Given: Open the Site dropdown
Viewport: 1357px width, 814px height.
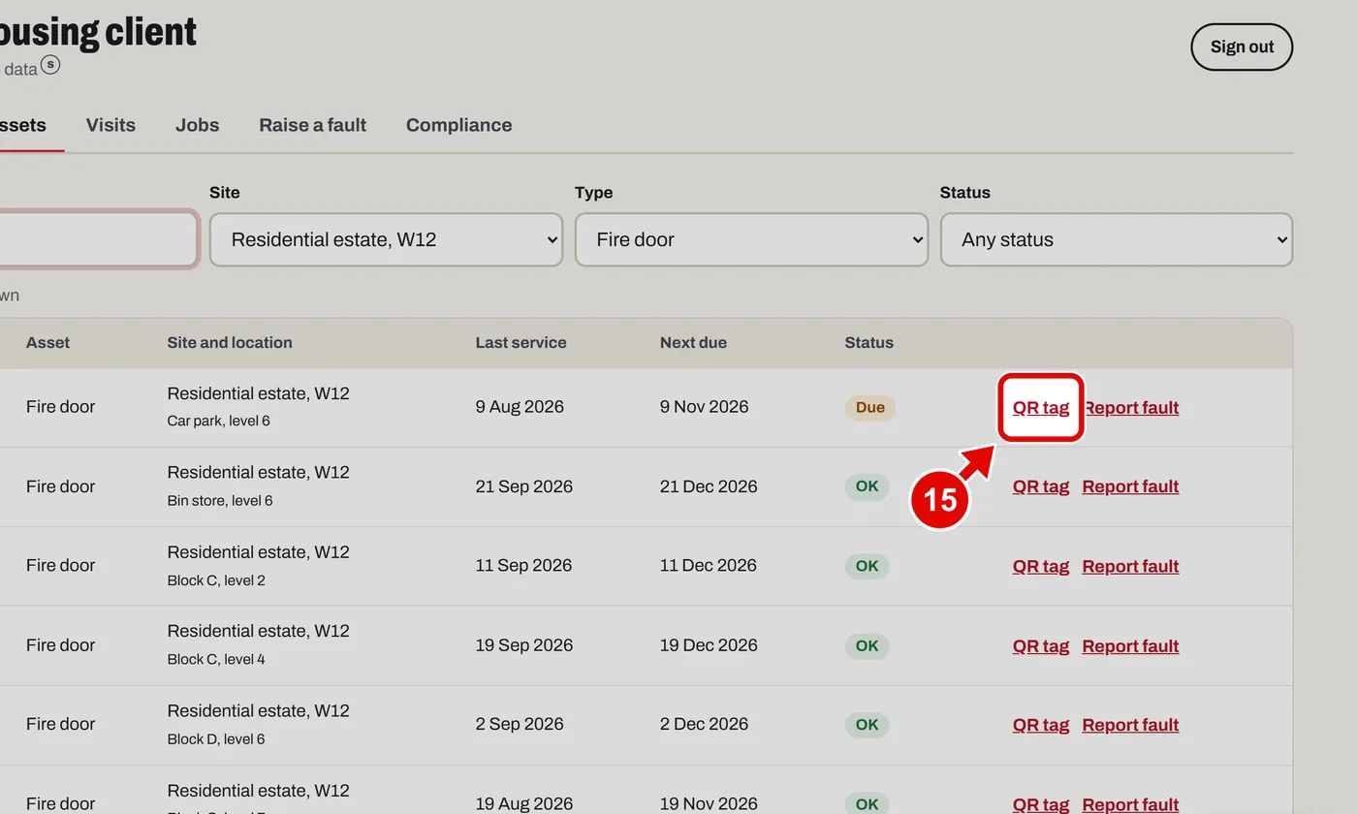Looking at the screenshot, I should [386, 239].
